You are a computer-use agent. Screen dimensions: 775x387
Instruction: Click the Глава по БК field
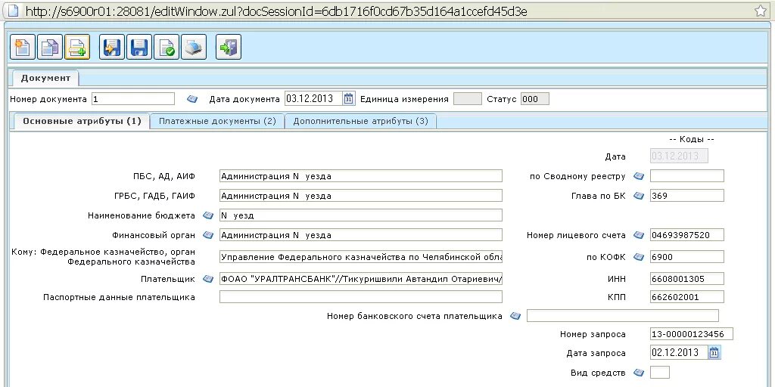(687, 196)
